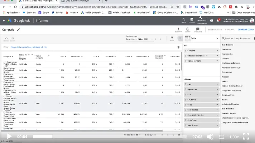Viewport: 255px width, 143px height.
Task: Bookmark this page with the star icon
Action: point(178,7)
